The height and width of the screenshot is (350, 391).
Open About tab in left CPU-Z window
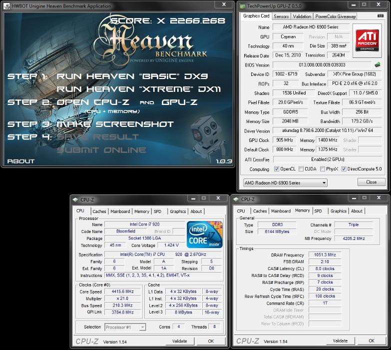click(x=196, y=211)
